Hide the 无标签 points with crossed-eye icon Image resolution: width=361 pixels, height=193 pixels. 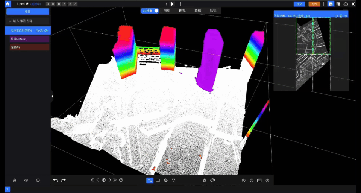pyautogui.click(x=46, y=30)
